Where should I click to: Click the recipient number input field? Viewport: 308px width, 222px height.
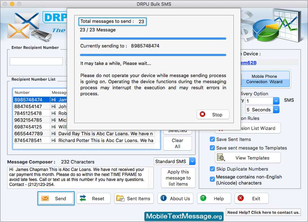coord(36,61)
